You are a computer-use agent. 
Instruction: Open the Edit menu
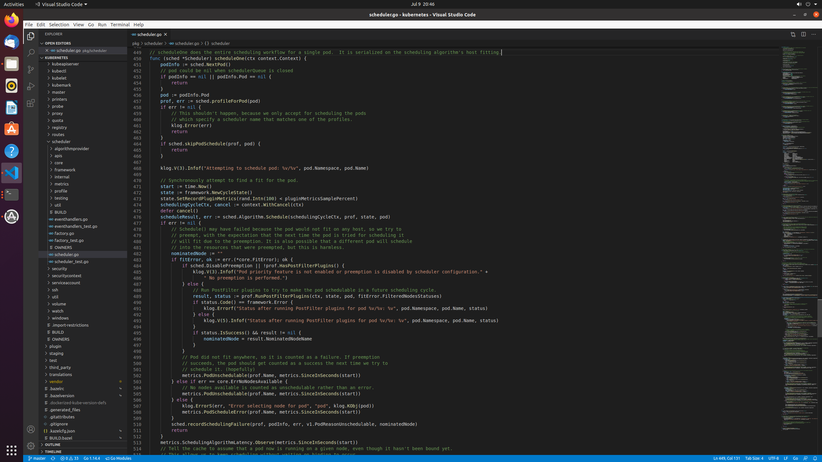pyautogui.click(x=41, y=25)
